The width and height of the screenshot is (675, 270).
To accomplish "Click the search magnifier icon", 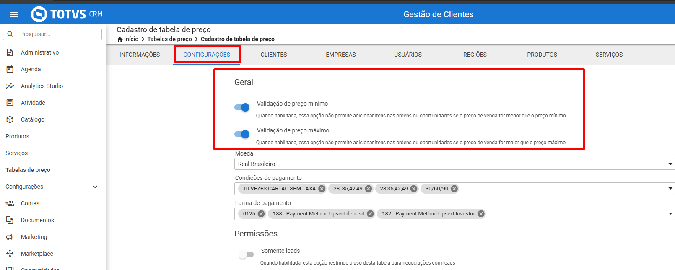I will (11, 34).
